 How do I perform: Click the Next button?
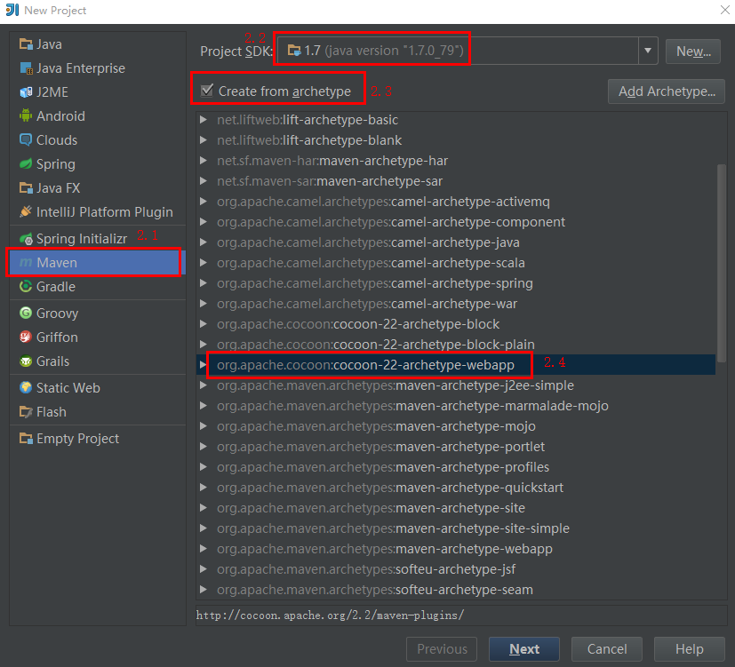click(x=524, y=648)
